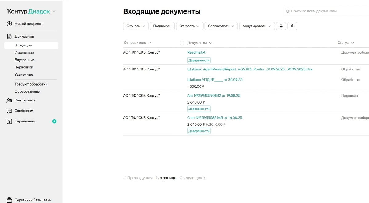Click Следующая pagination link
The width and height of the screenshot is (369, 203).
point(192,178)
